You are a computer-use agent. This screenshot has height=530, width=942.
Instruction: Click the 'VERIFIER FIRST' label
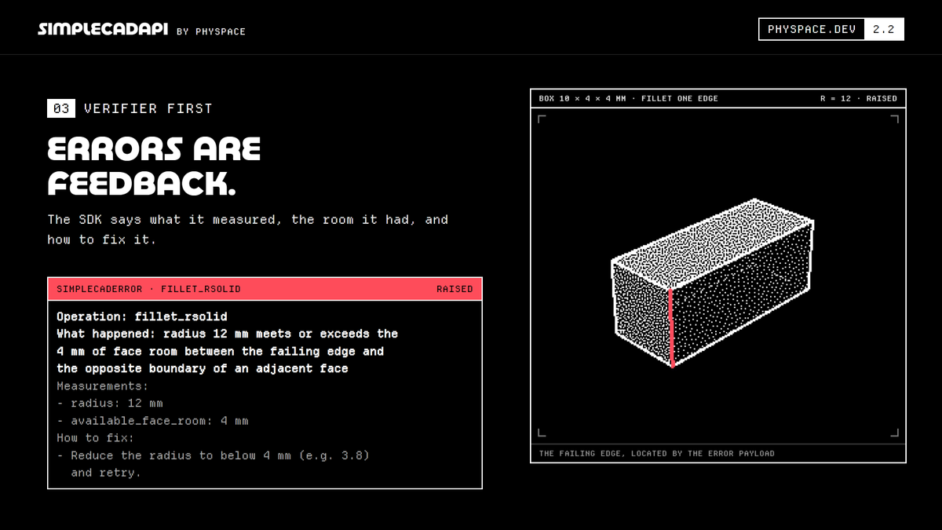[148, 108]
